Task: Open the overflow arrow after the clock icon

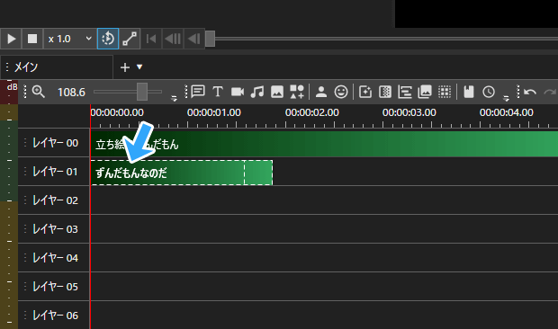Action: click(x=506, y=98)
